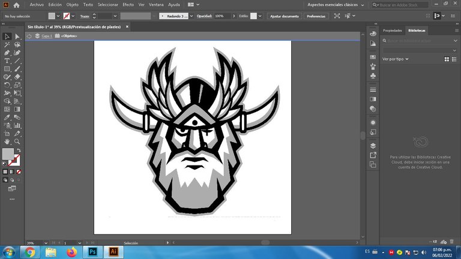Viewport: 461px width, 259px height.
Task: Open Photoshop from the taskbar
Action: [x=92, y=252]
